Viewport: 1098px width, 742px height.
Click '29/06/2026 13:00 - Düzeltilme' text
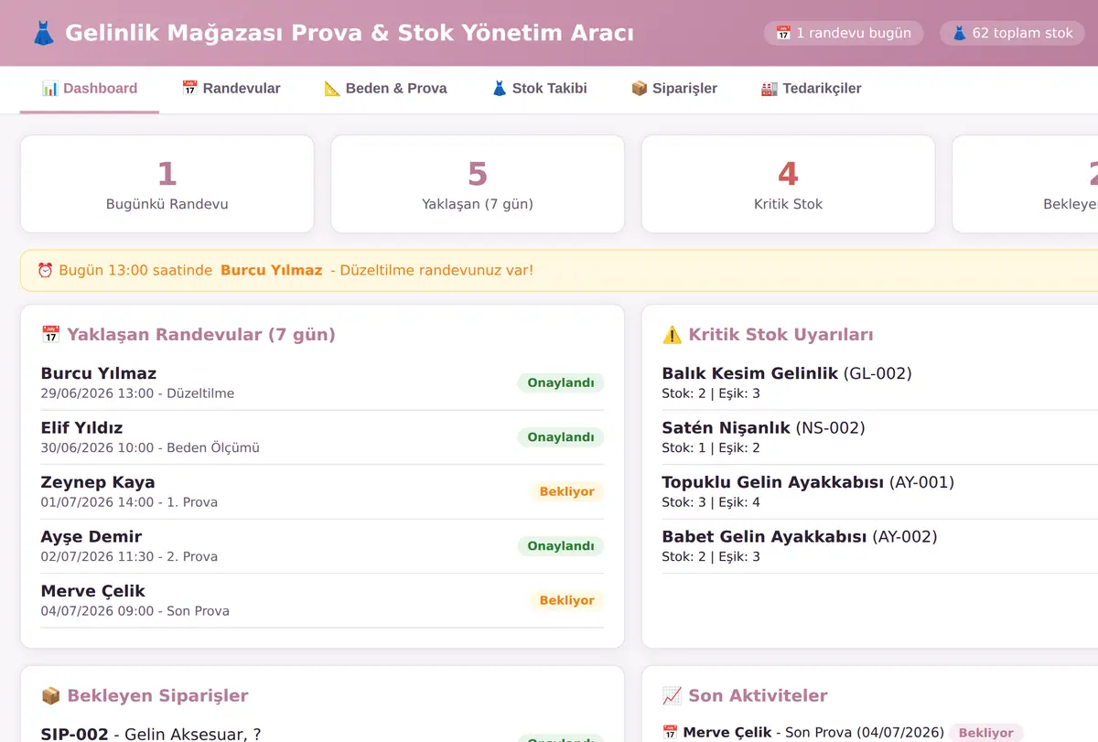[x=137, y=393]
